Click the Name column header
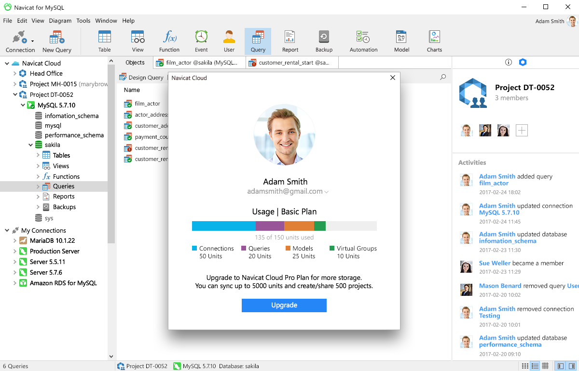Screen dimensions: 579x371 point(132,90)
